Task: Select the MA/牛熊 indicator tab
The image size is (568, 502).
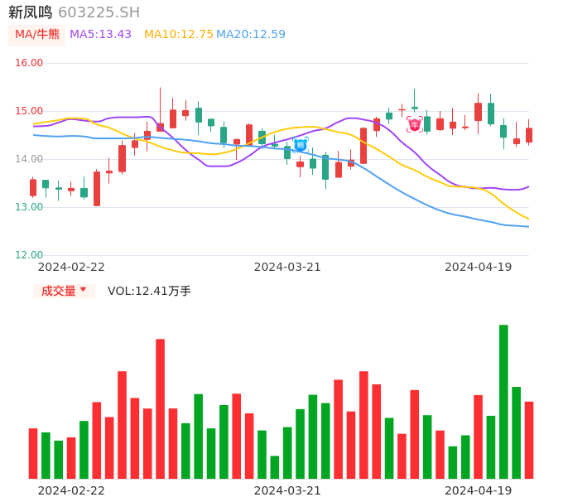Action: 37,34
